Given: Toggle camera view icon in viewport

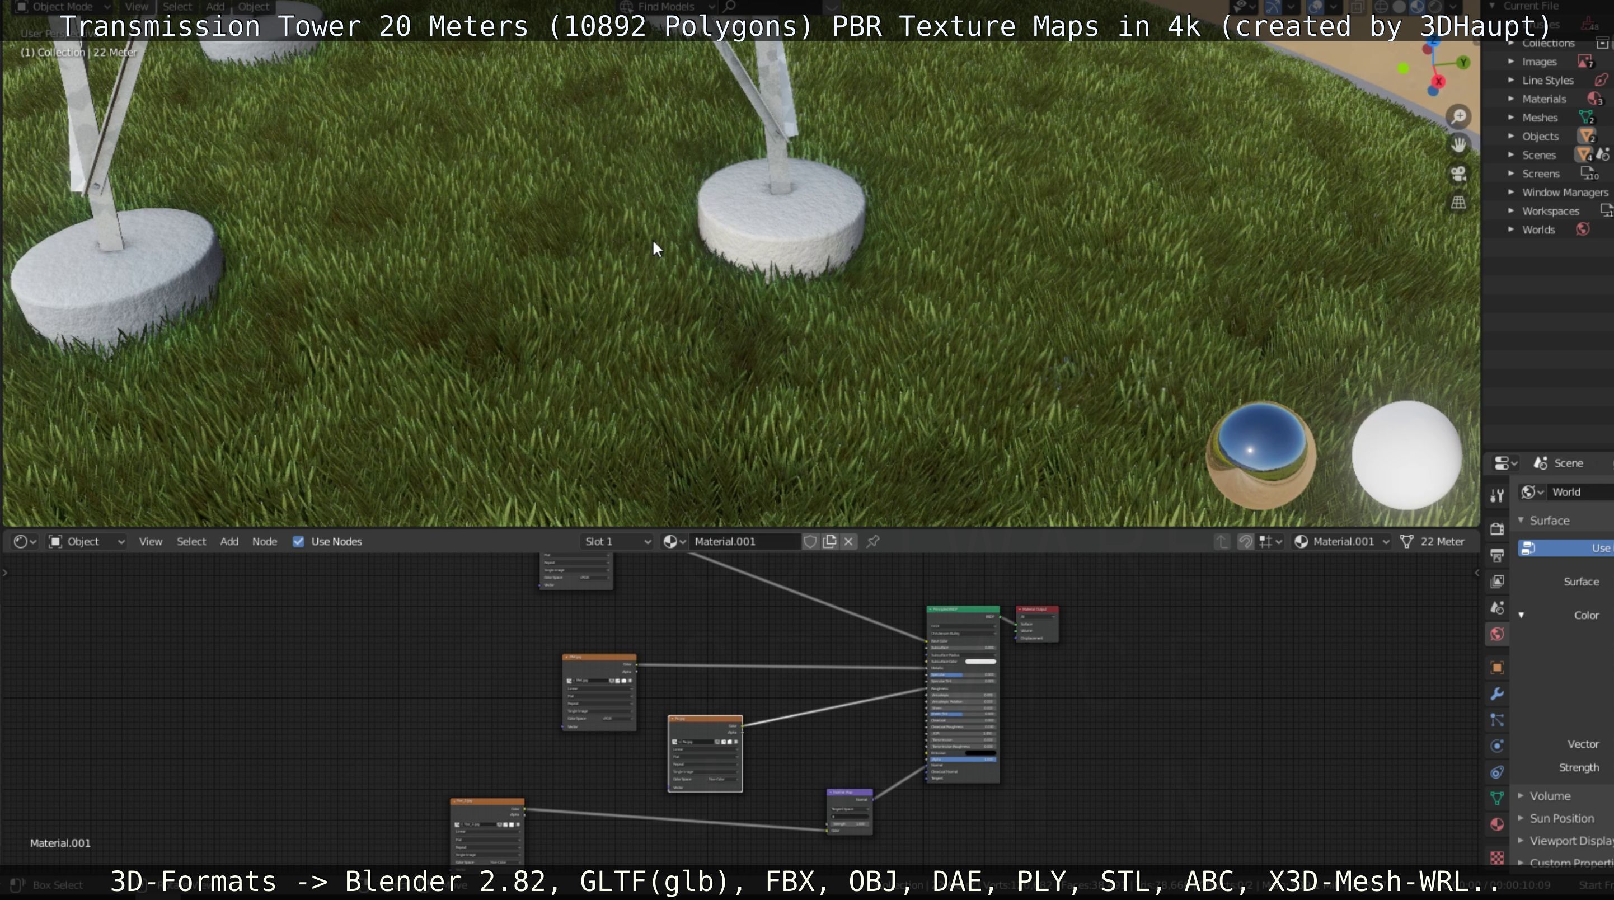Looking at the screenshot, I should point(1458,174).
